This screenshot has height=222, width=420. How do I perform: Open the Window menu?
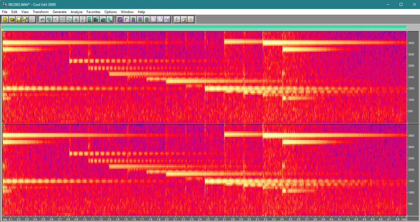pyautogui.click(x=127, y=12)
